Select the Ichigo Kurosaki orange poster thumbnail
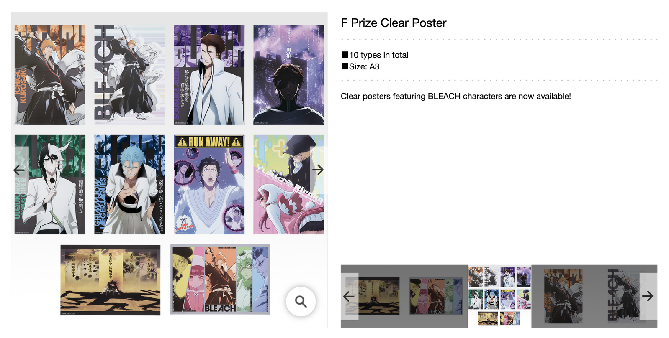Image resolution: width=669 pixels, height=338 pixels. 563,296
